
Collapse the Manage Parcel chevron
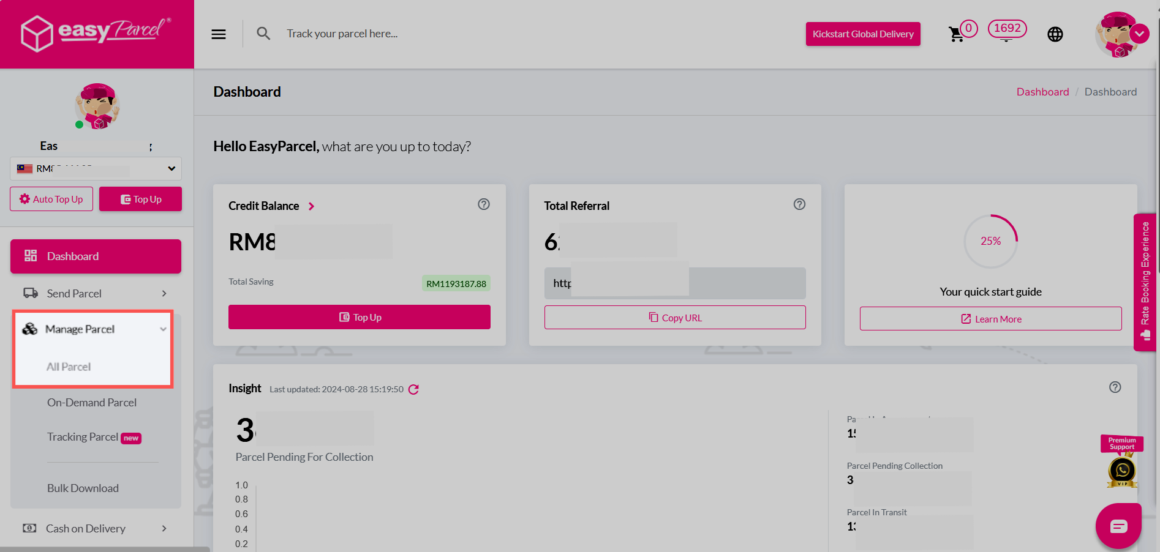tap(163, 329)
